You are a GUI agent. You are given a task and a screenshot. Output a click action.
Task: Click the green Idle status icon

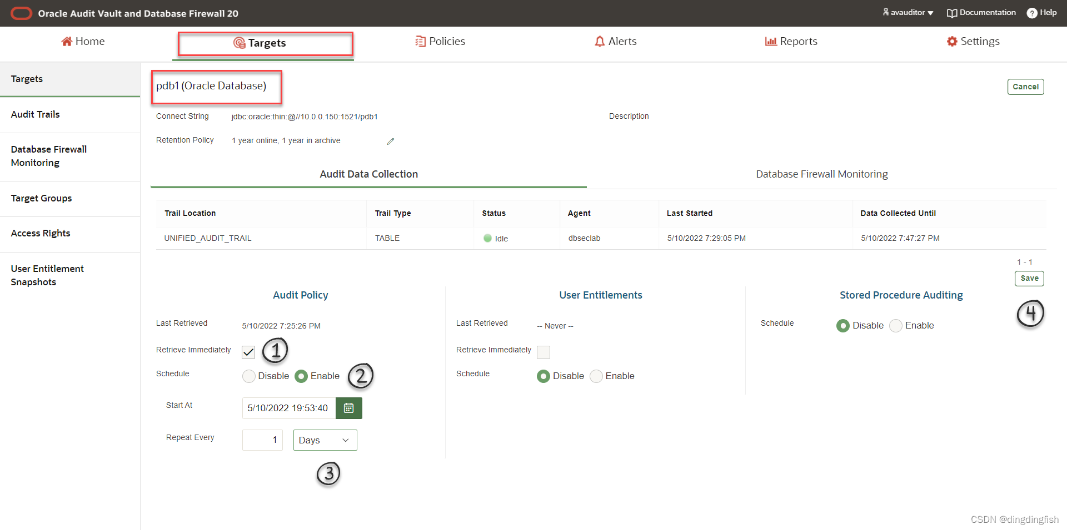[487, 238]
